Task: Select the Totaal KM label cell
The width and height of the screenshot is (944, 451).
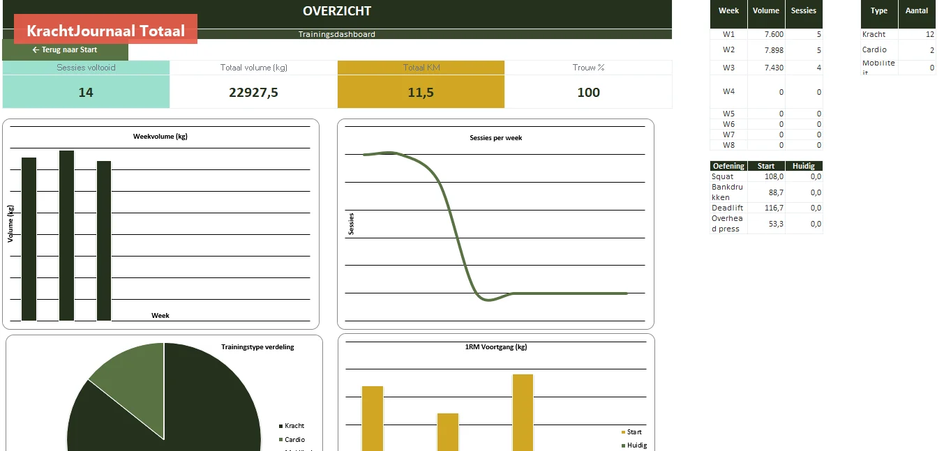Action: pyautogui.click(x=421, y=68)
